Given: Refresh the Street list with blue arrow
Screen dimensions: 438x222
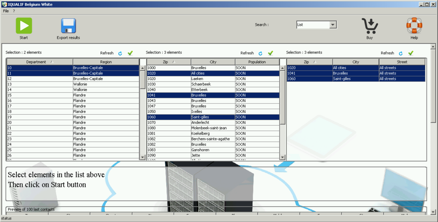Looking at the screenshot, I should click(401, 53).
